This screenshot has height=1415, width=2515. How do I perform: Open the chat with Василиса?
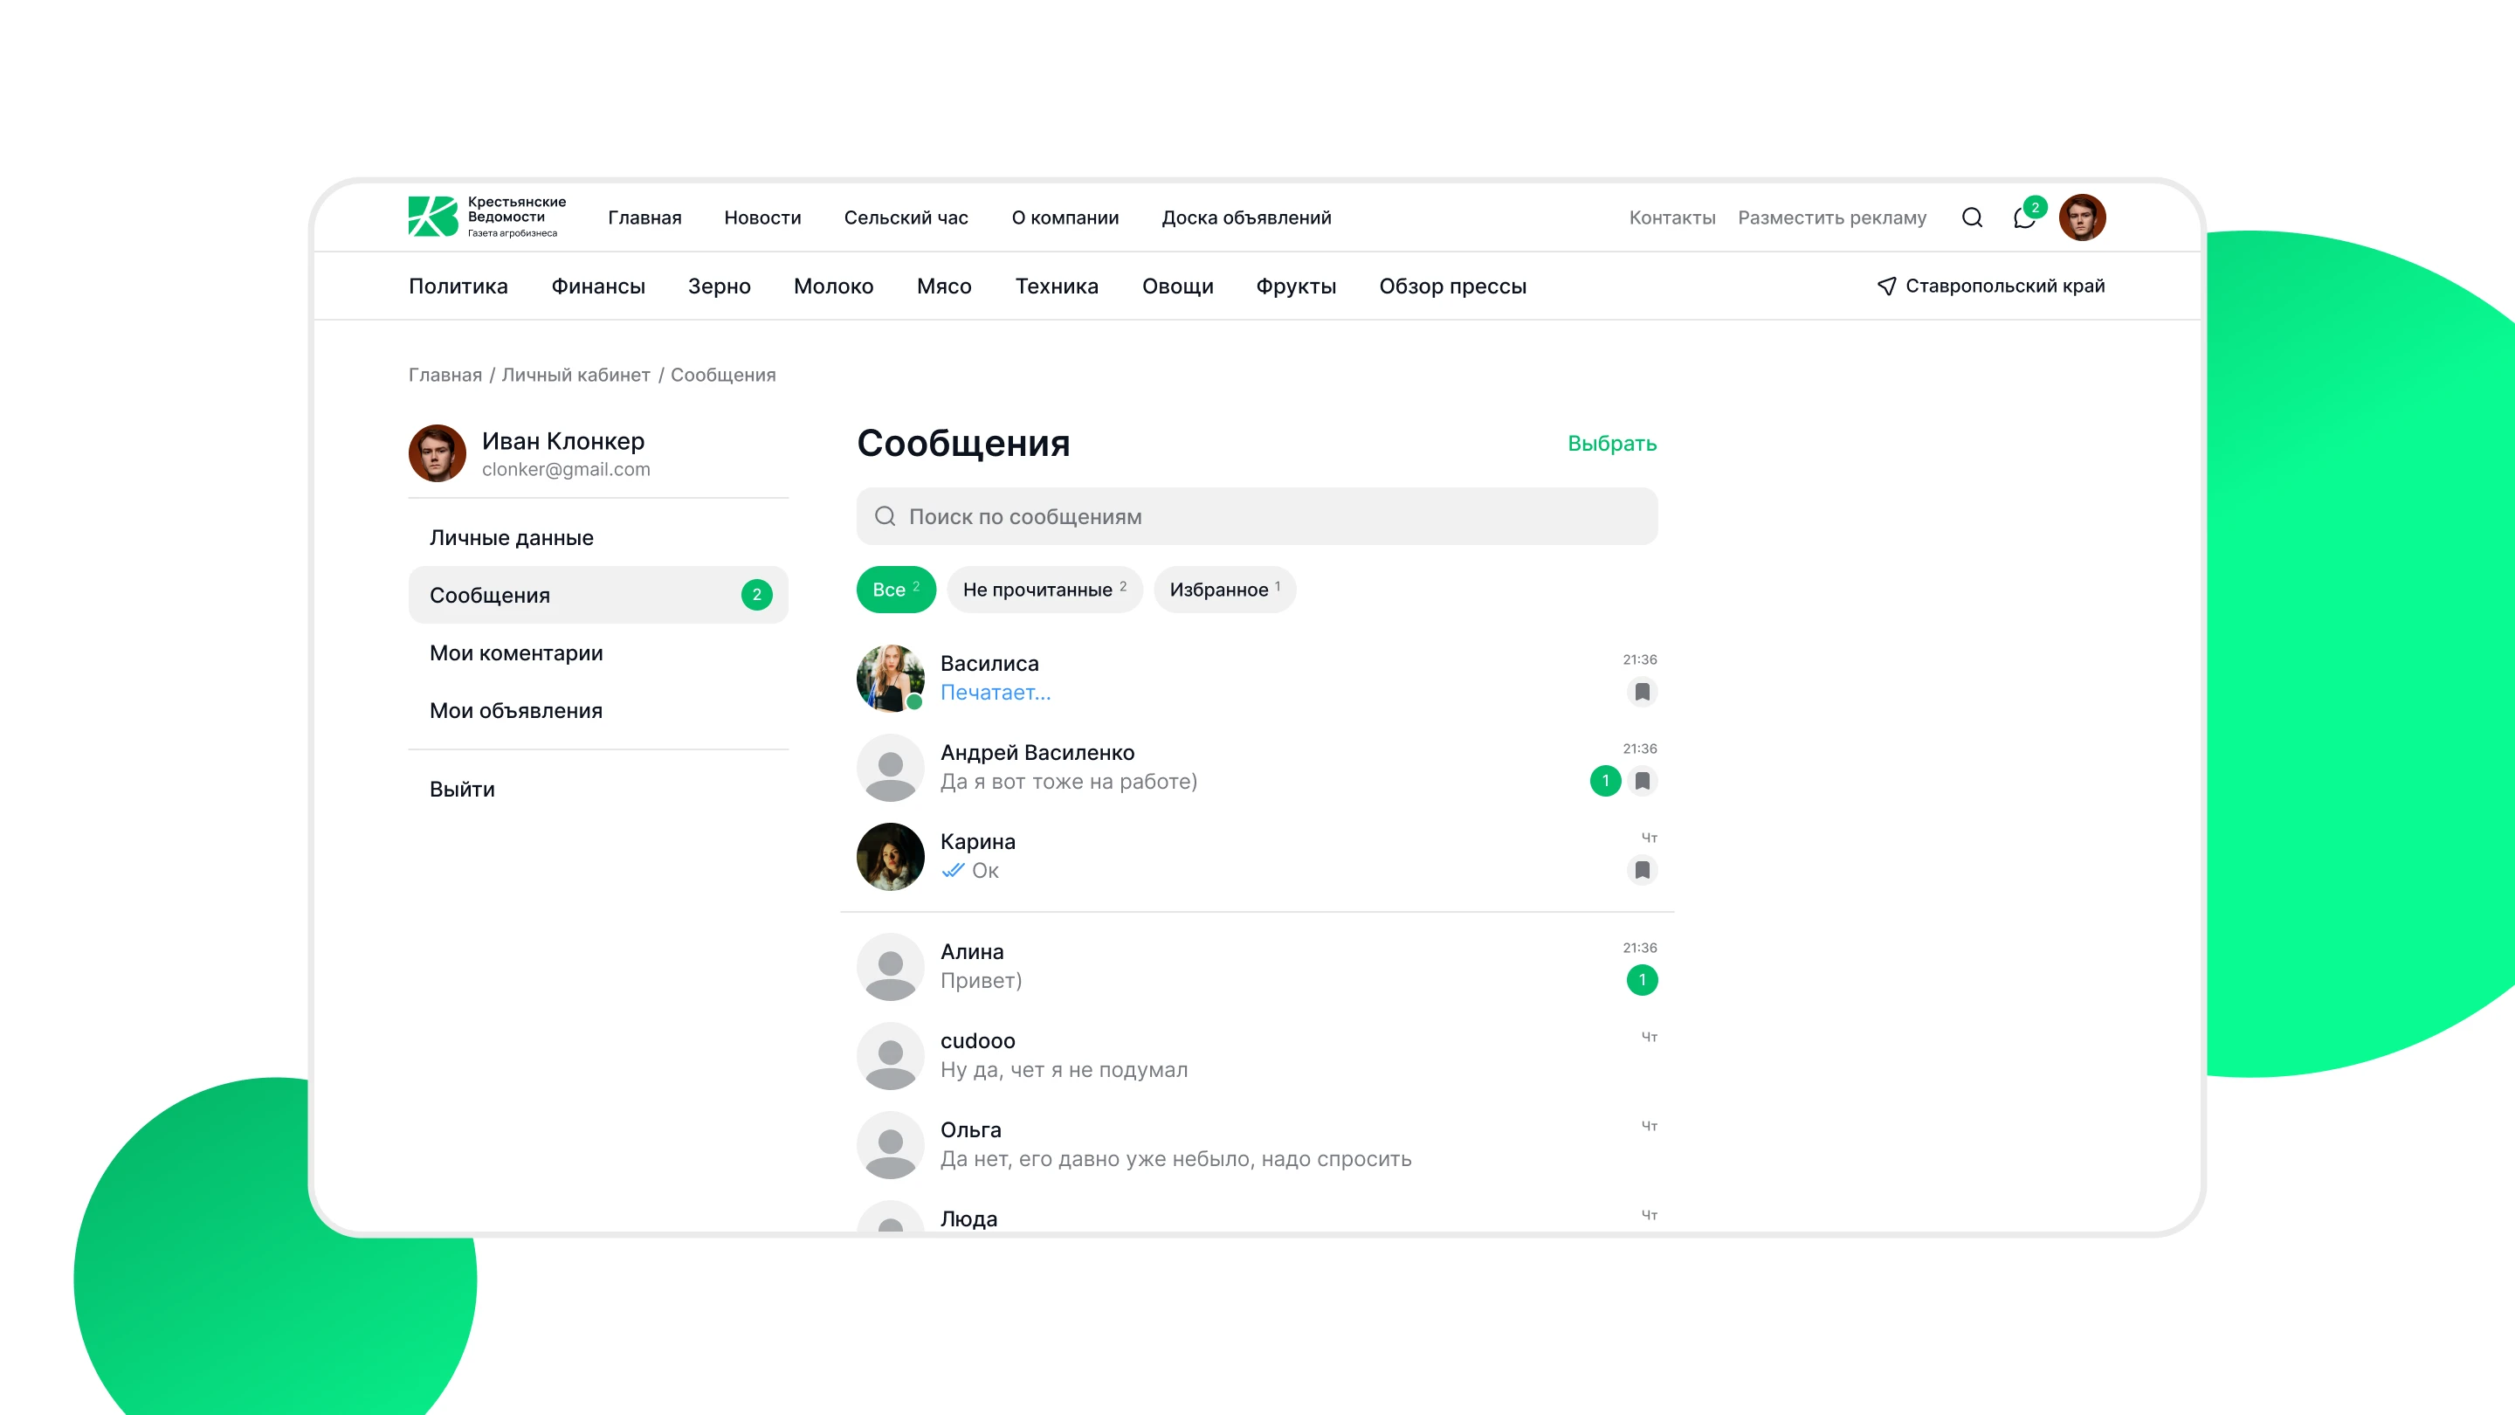[x=1257, y=678]
